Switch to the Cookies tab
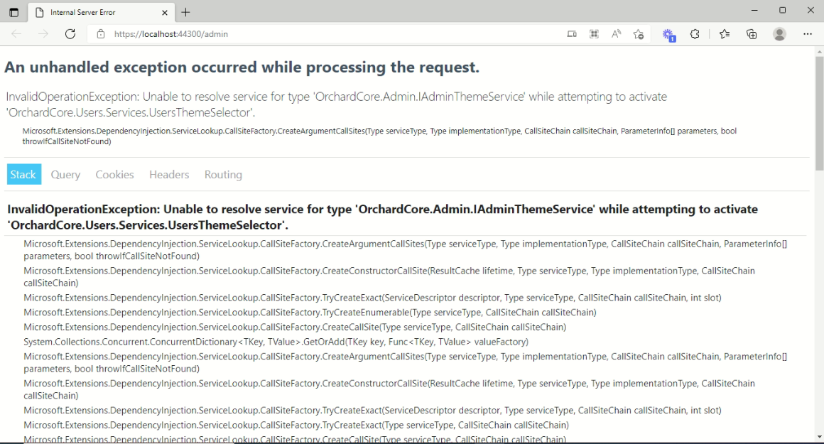The image size is (824, 444). pos(114,175)
